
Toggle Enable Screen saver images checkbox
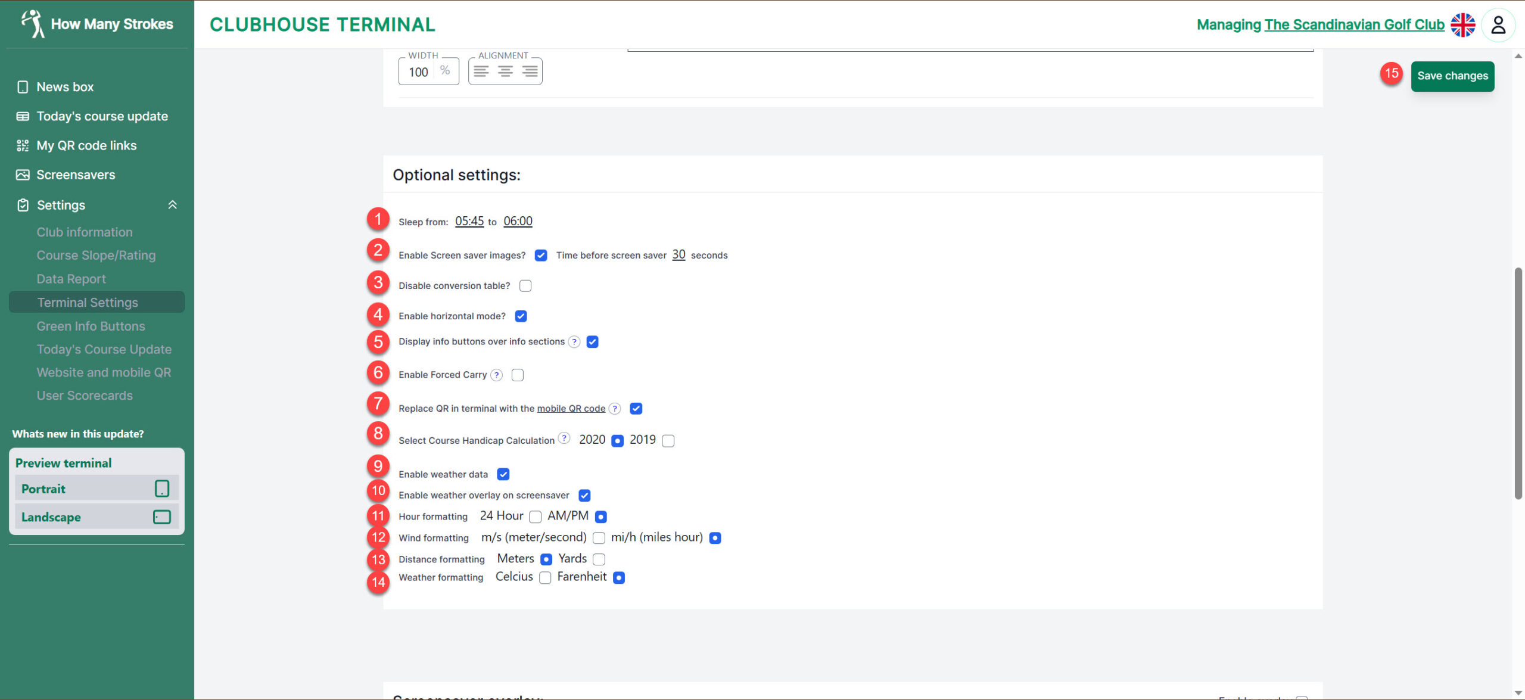pyautogui.click(x=541, y=255)
